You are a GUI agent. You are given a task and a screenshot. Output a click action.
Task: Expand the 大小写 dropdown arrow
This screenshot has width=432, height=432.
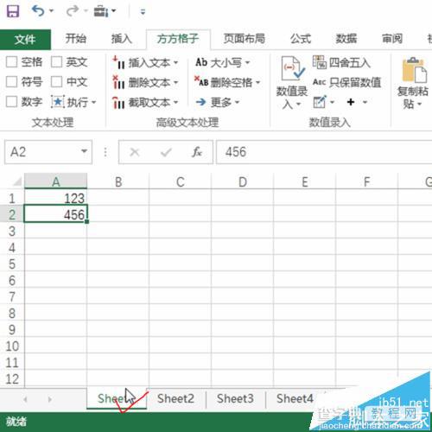tap(247, 62)
